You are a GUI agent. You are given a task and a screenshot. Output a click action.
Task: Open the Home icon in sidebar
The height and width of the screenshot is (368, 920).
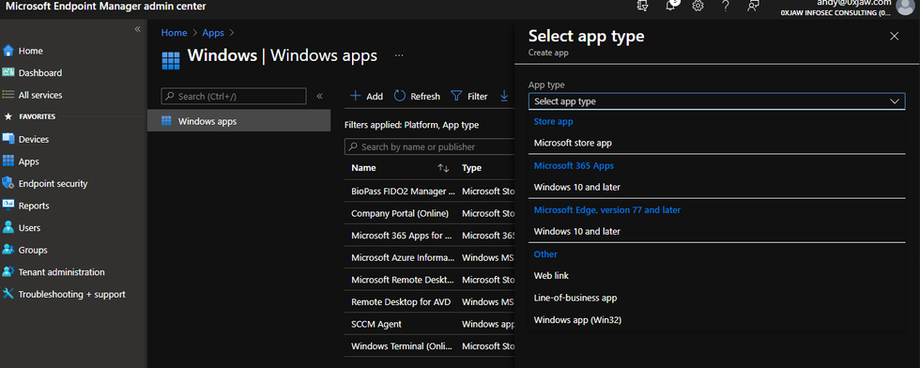pos(8,51)
